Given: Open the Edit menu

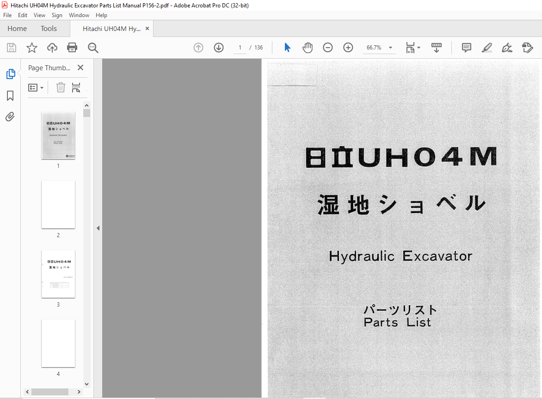Looking at the screenshot, I should (23, 15).
